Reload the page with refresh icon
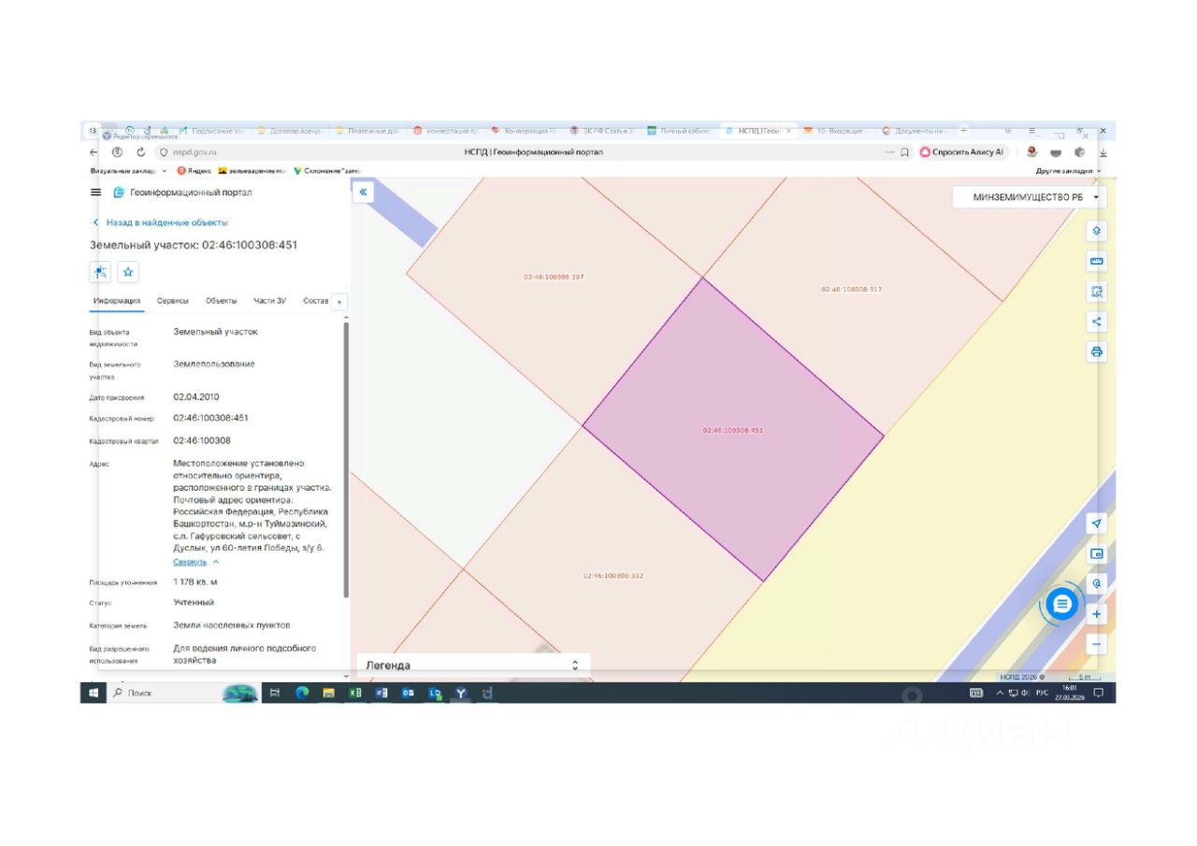The height and width of the screenshot is (846, 1197). [x=141, y=152]
